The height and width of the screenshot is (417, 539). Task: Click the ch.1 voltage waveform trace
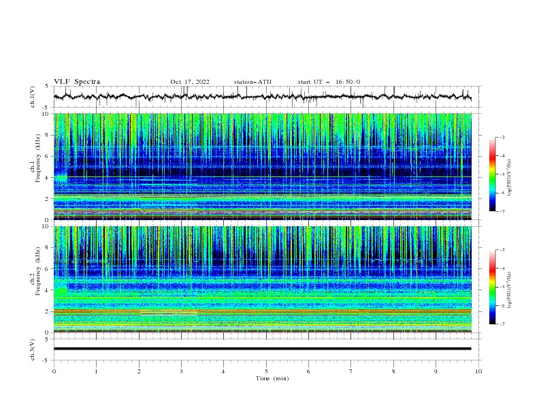[262, 97]
